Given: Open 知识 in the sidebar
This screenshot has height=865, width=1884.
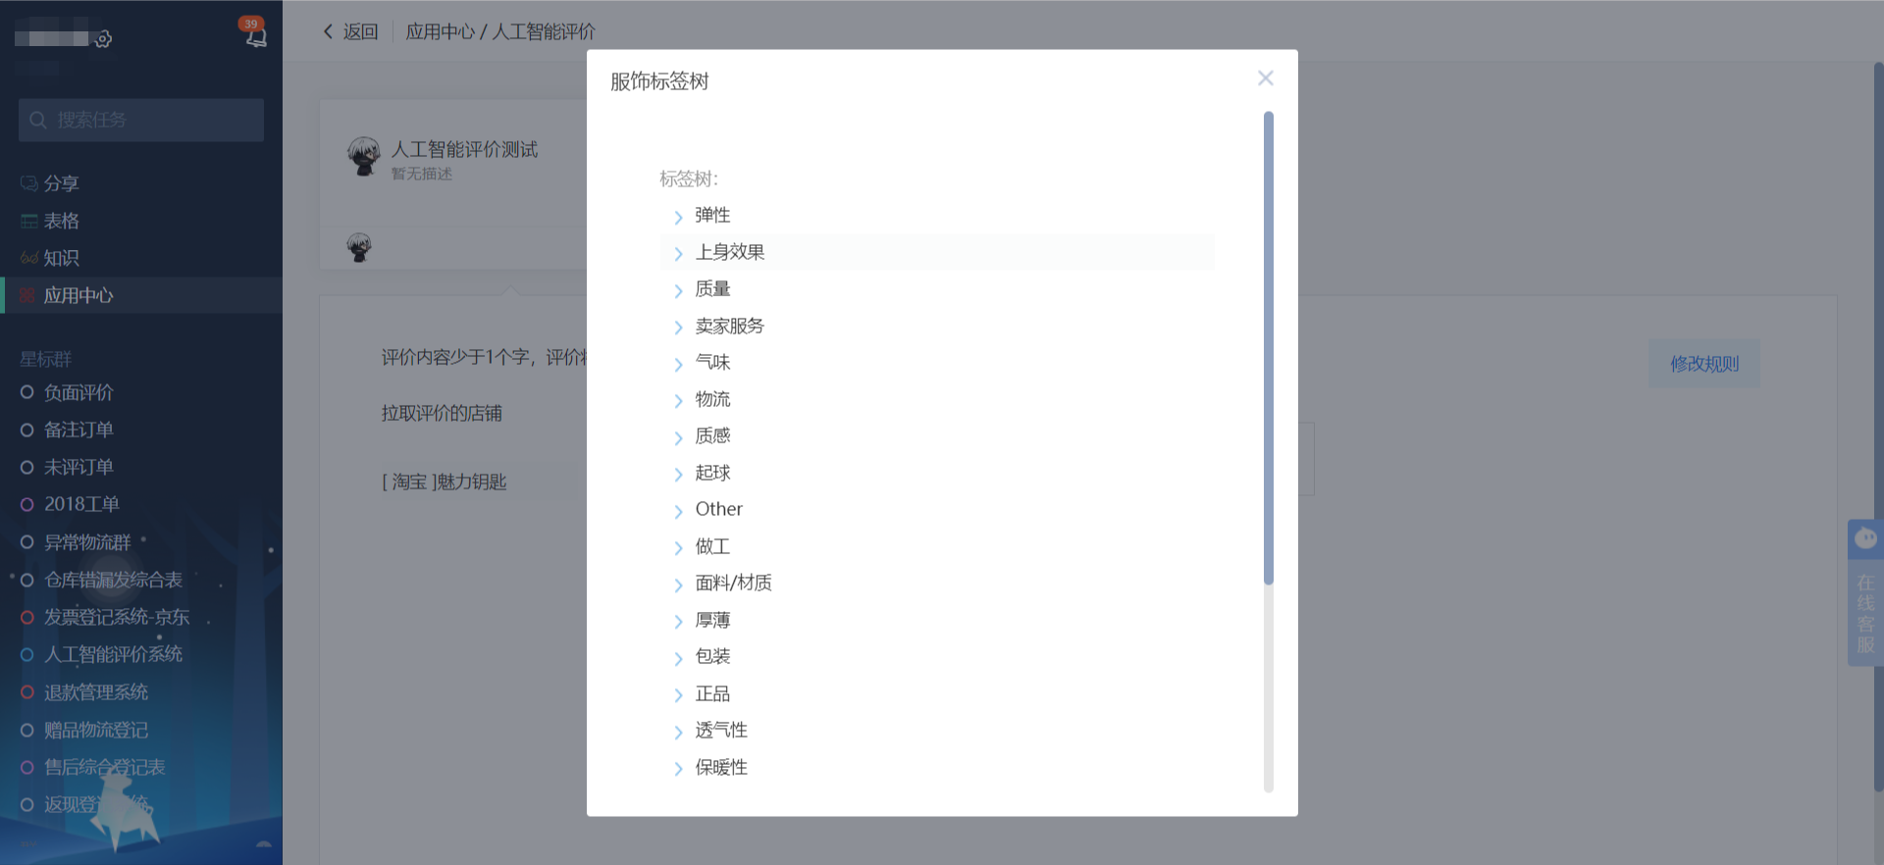Looking at the screenshot, I should (x=61, y=258).
